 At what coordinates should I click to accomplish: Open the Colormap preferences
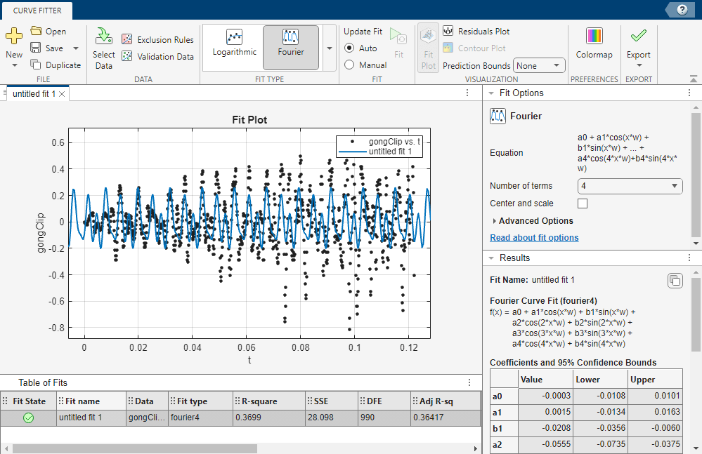(594, 43)
